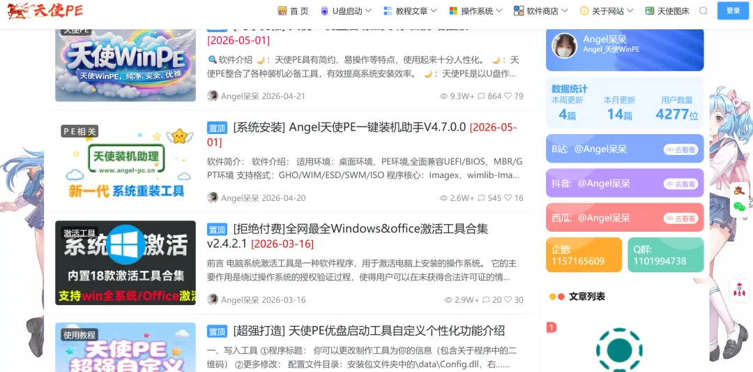Click the comment icon showing 545

point(481,198)
